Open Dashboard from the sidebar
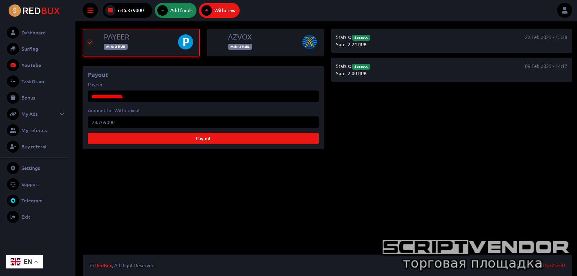 click(33, 33)
